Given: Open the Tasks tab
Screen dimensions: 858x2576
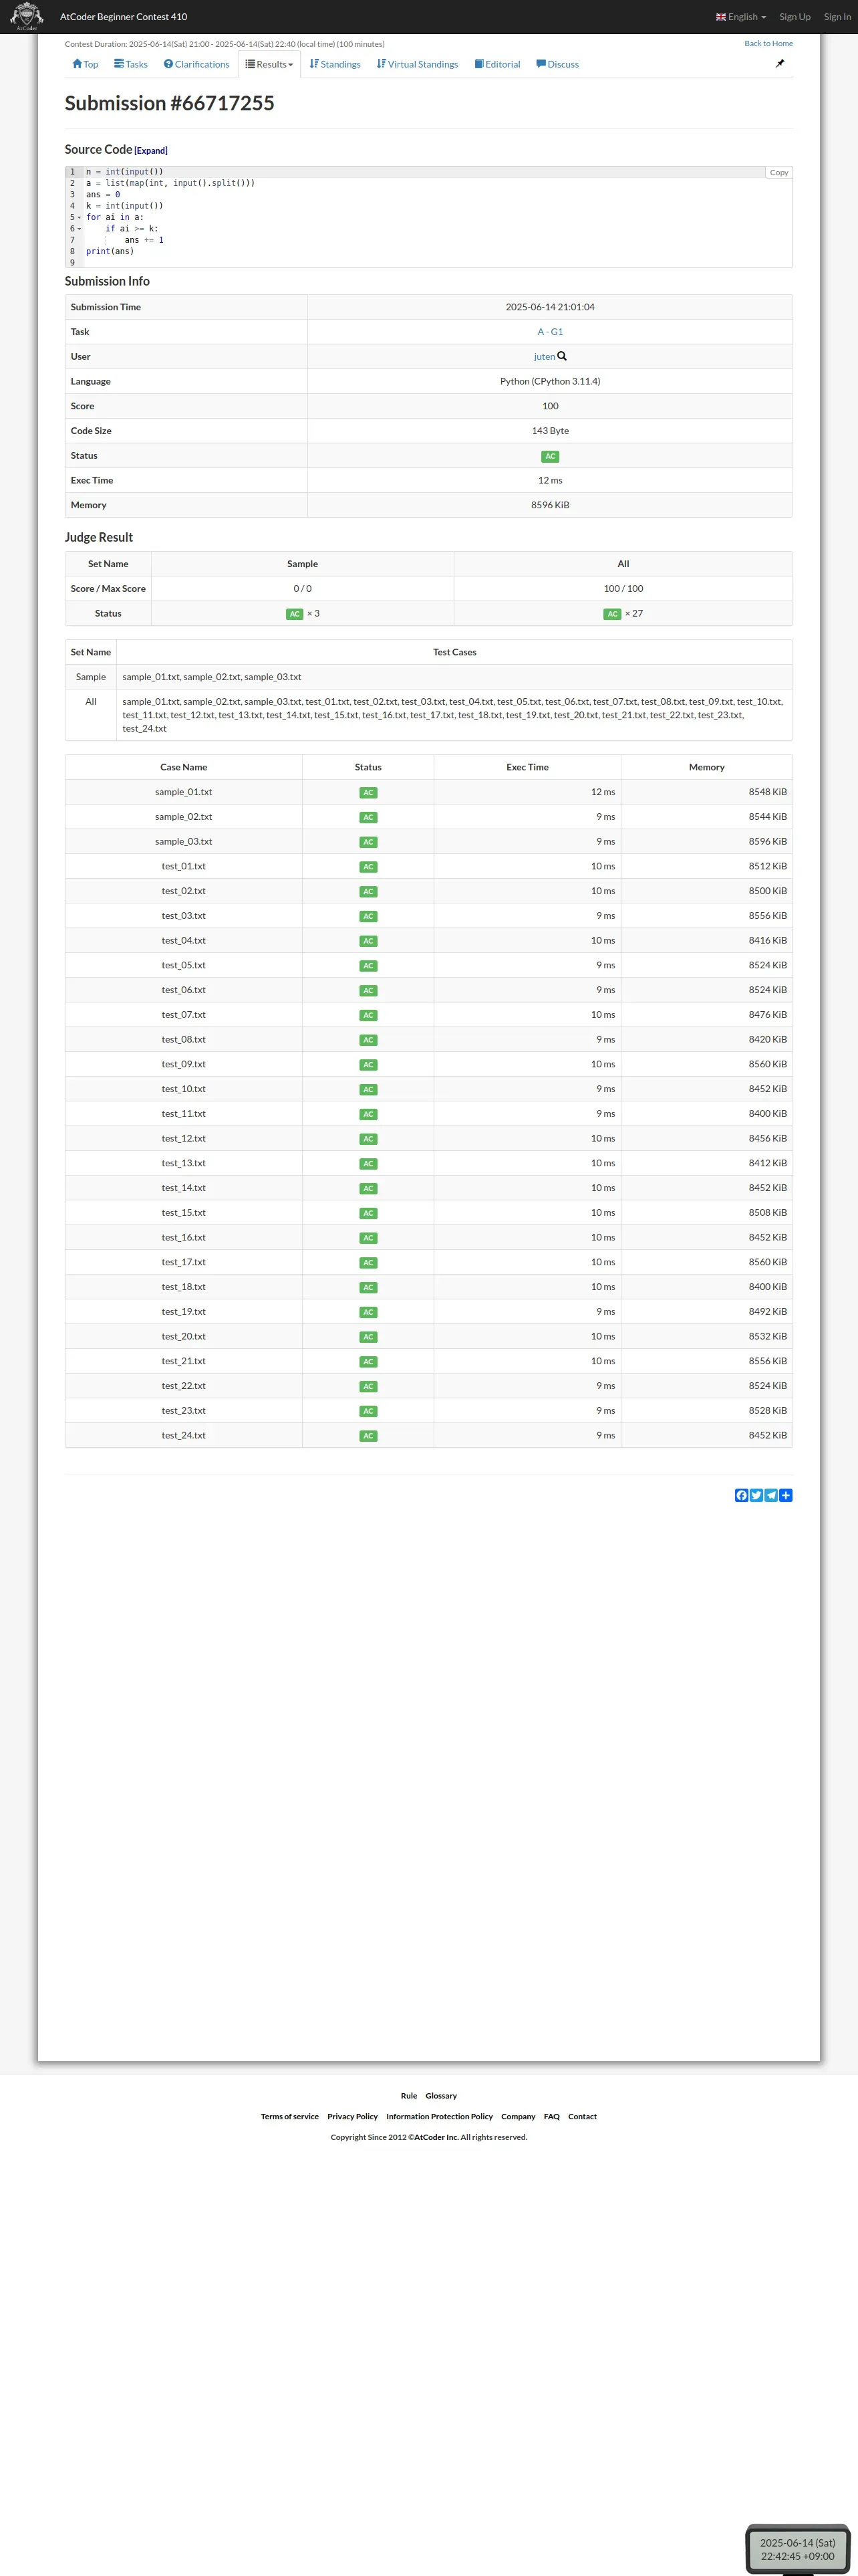Looking at the screenshot, I should 131,64.
